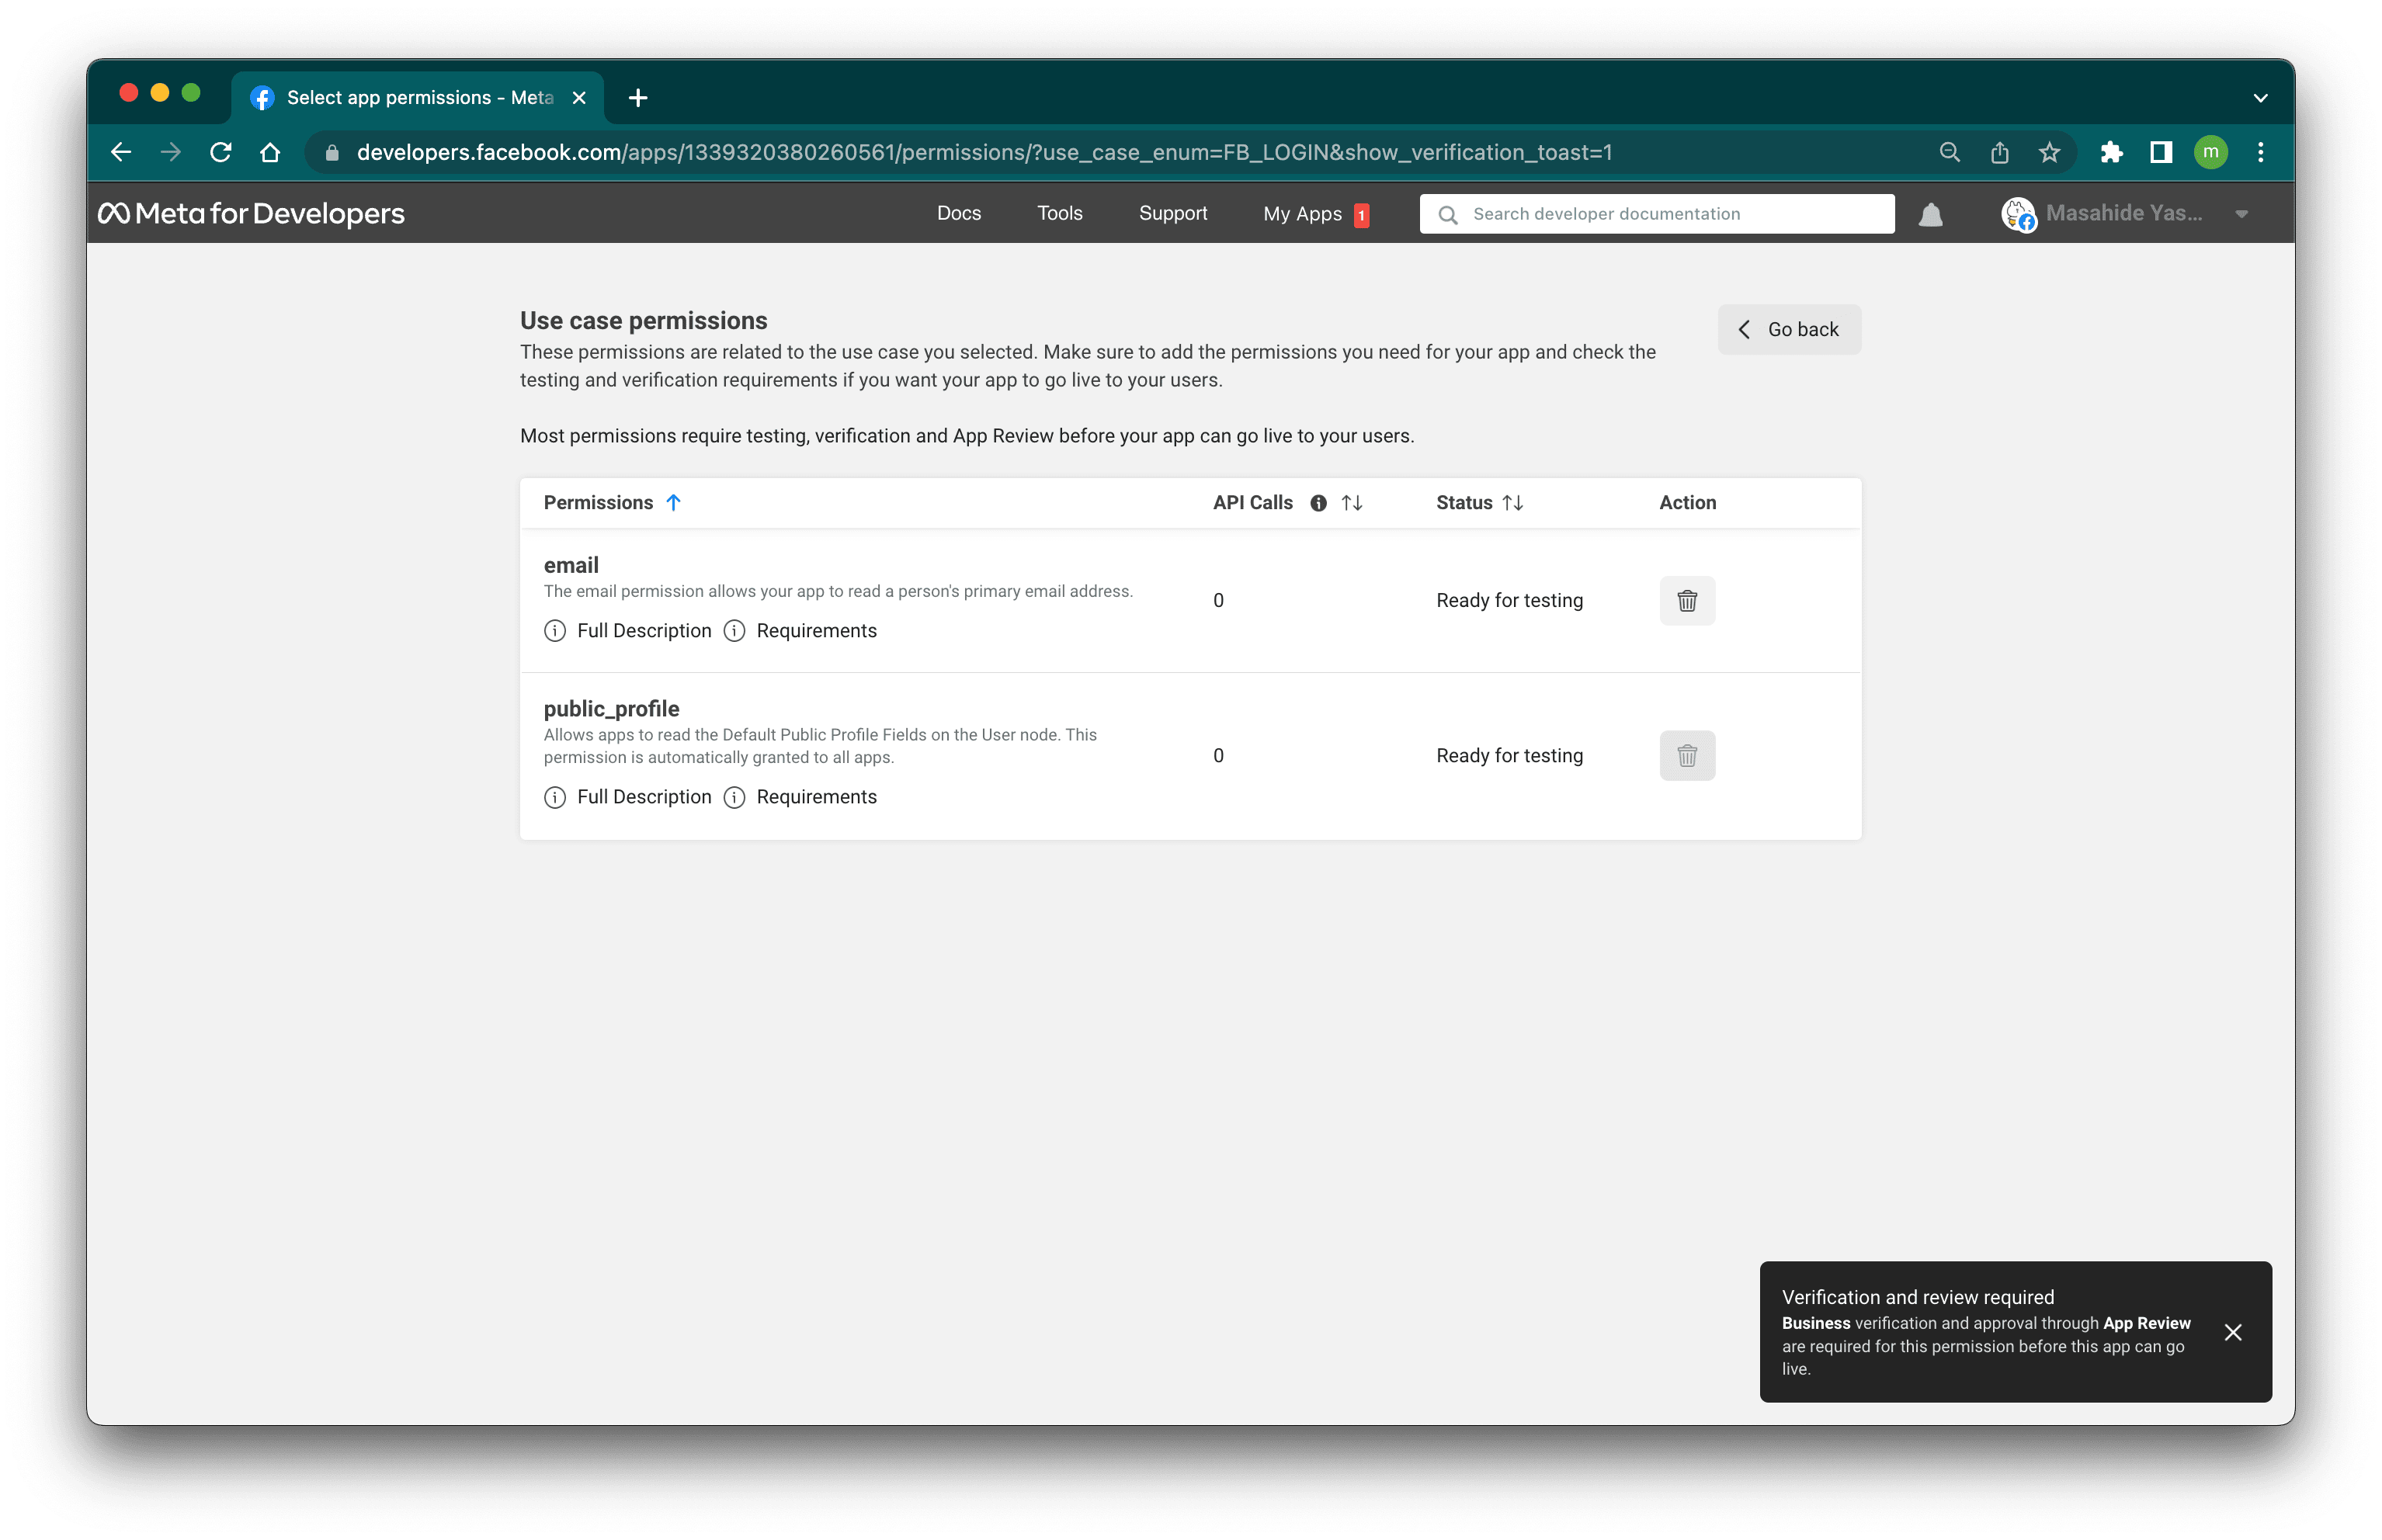Screen dimensions: 2382x1540
Task: Toggle the browser side panel
Action: click(2160, 152)
